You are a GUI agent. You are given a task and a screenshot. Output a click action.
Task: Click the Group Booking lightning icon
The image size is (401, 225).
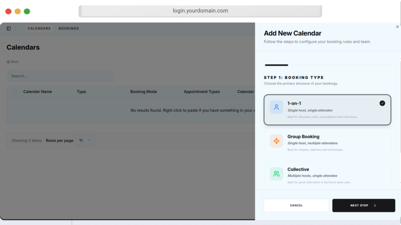276,141
